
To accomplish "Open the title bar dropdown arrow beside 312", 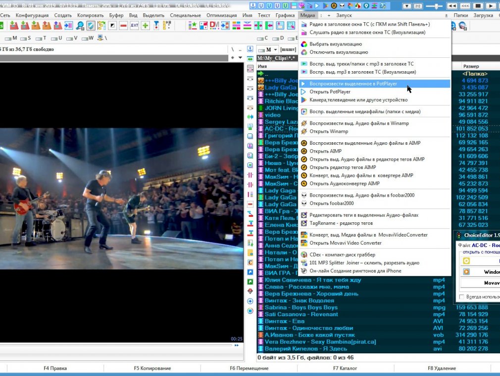I will point(407,6).
